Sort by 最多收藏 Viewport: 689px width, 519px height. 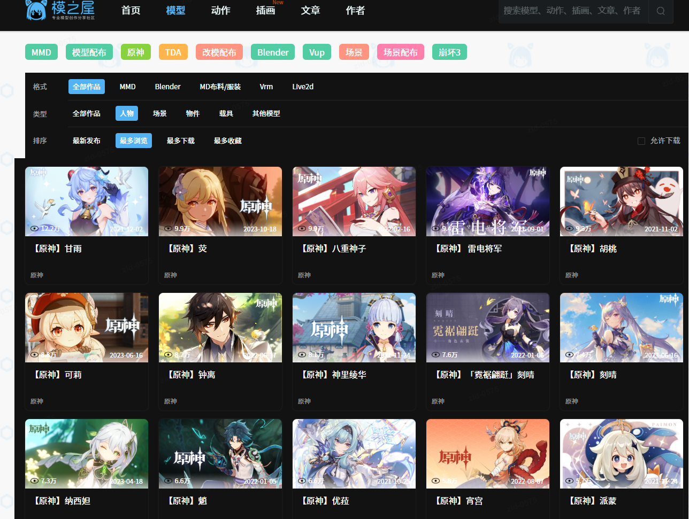coord(228,141)
